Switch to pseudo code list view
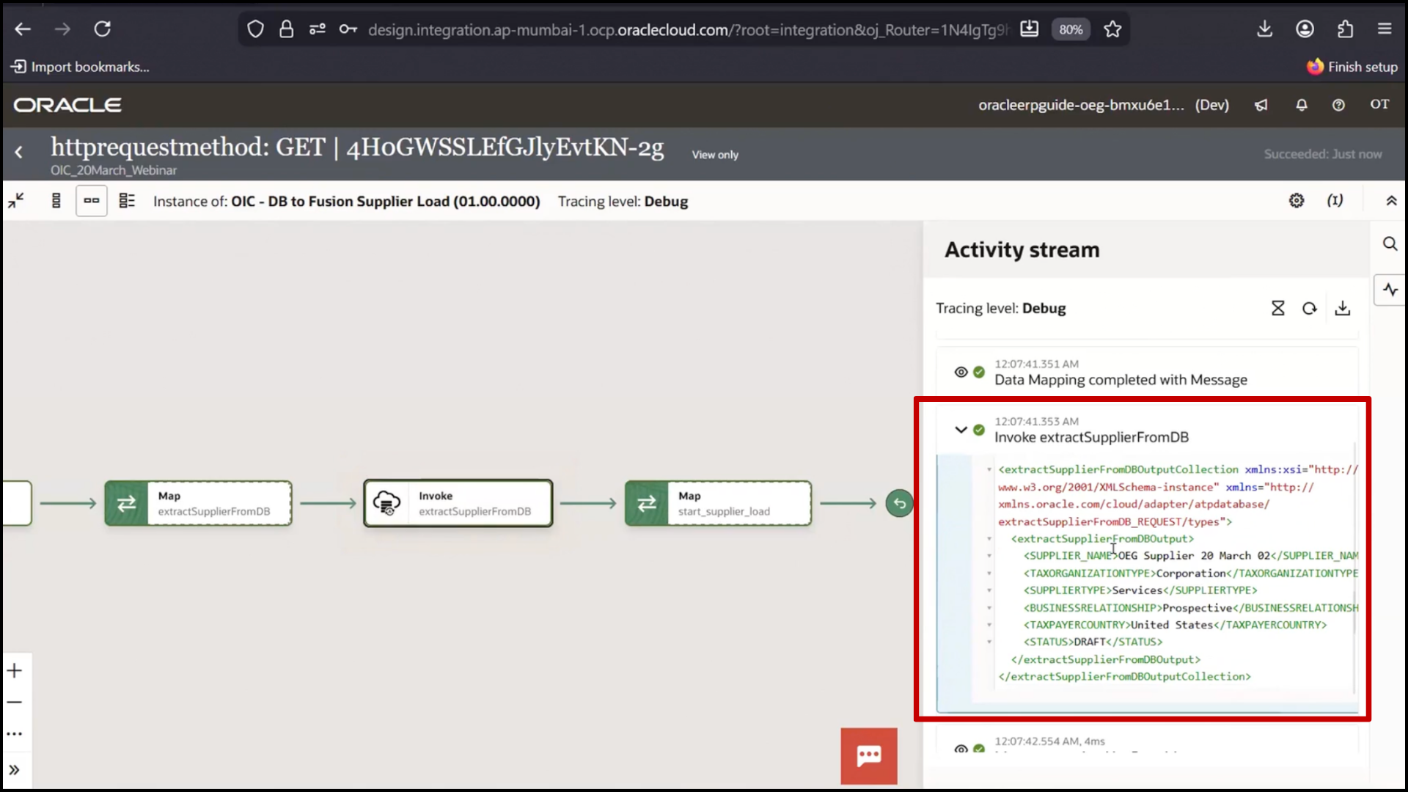The image size is (1408, 792). coord(127,201)
